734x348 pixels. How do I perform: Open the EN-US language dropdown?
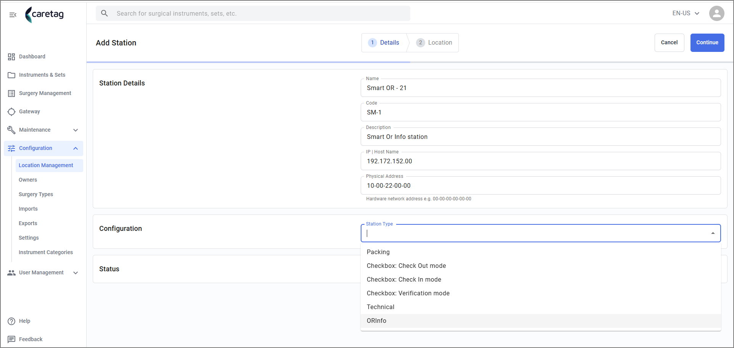[686, 13]
